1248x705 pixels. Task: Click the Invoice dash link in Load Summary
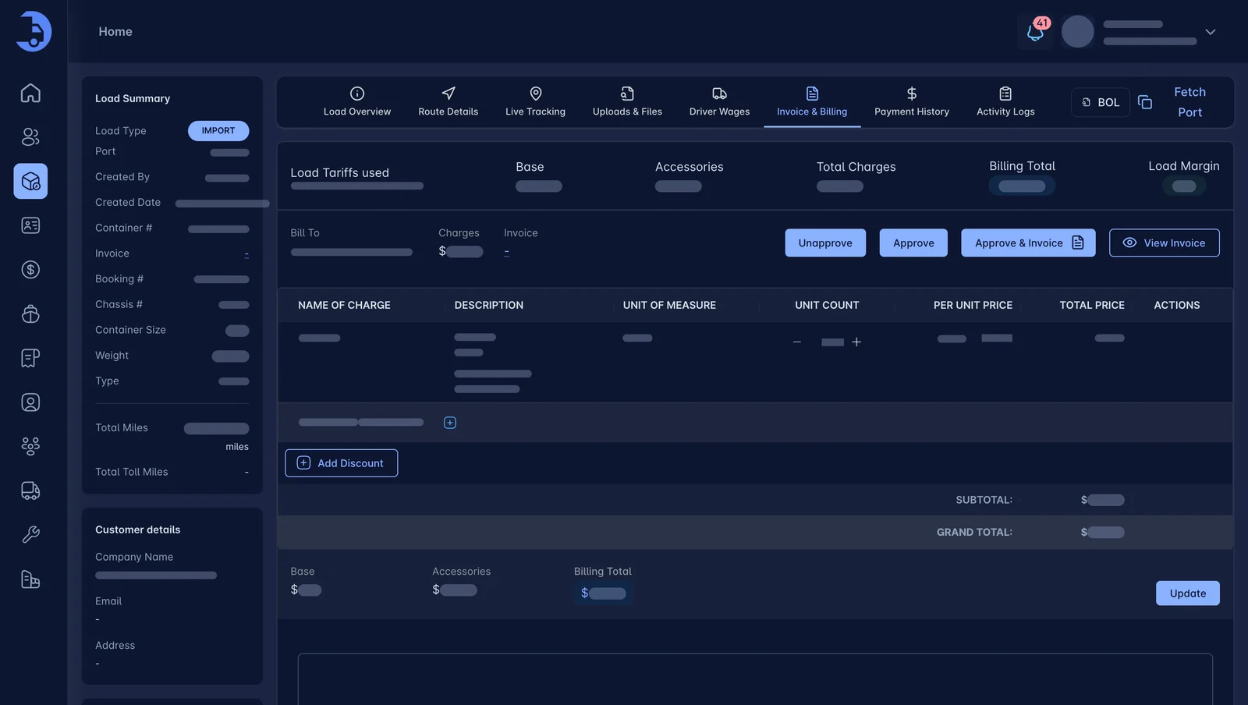coord(246,254)
